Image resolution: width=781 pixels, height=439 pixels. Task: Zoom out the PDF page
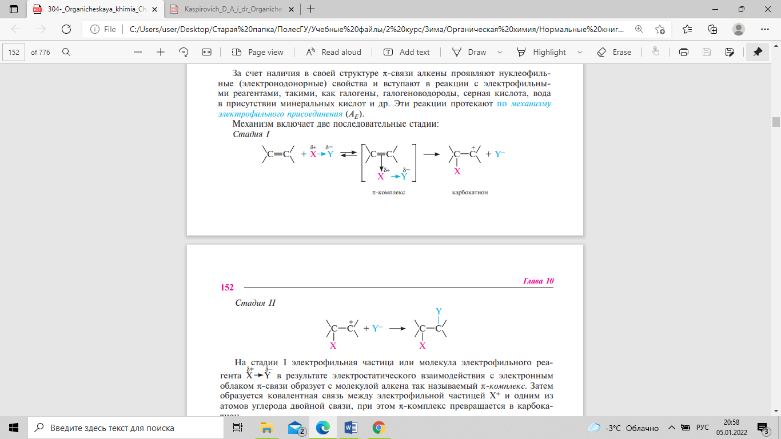[x=137, y=52]
